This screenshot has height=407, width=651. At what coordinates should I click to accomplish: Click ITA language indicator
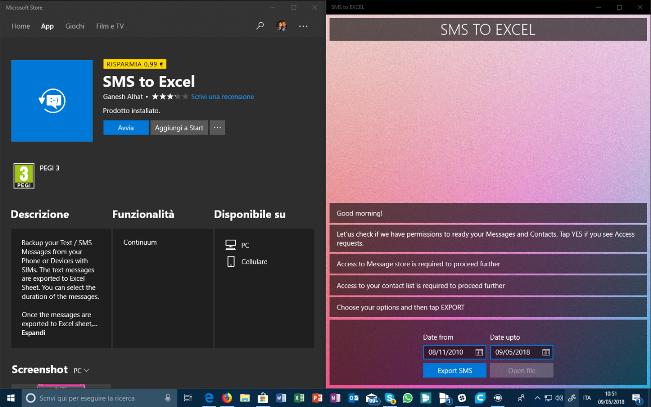point(587,398)
